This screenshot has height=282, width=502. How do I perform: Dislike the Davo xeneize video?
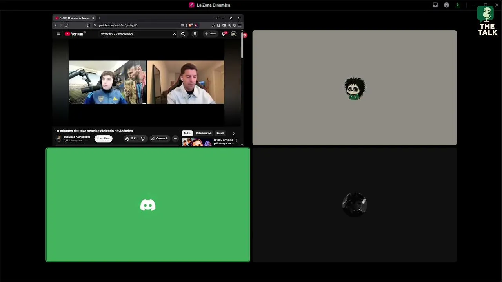(143, 139)
